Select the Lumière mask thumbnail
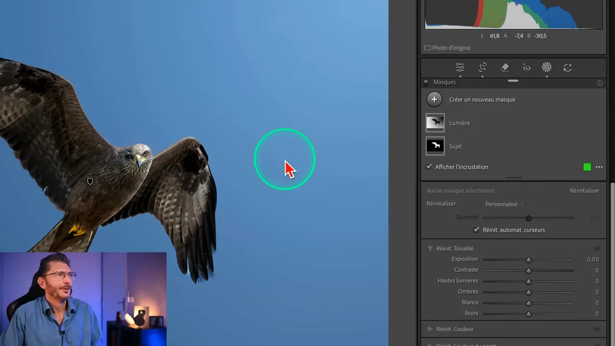The height and width of the screenshot is (346, 615). (x=435, y=123)
